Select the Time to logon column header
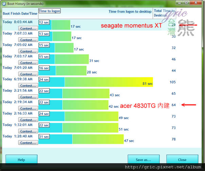 point(50,11)
